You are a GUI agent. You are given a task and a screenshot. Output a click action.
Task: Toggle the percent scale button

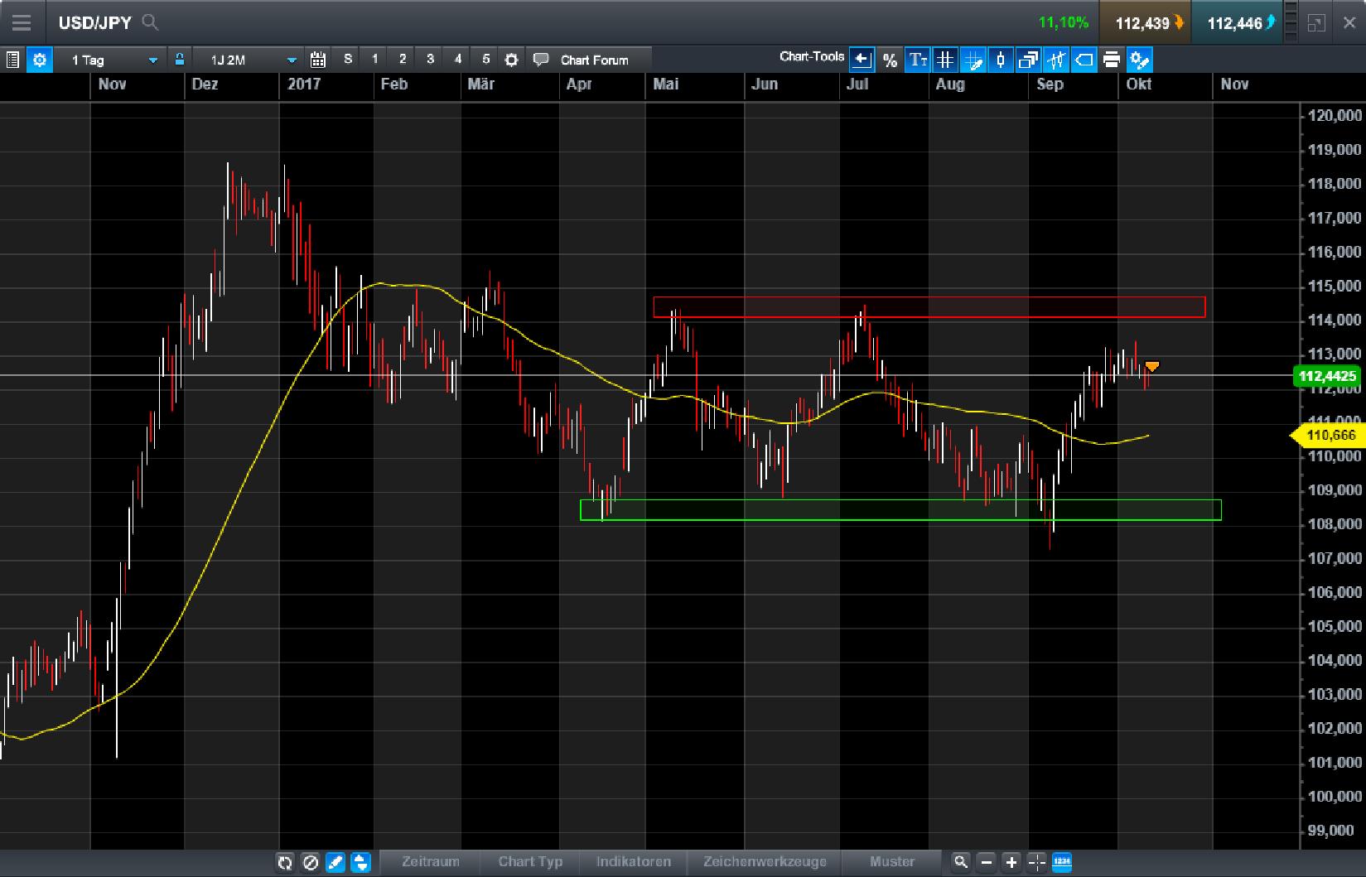[890, 60]
